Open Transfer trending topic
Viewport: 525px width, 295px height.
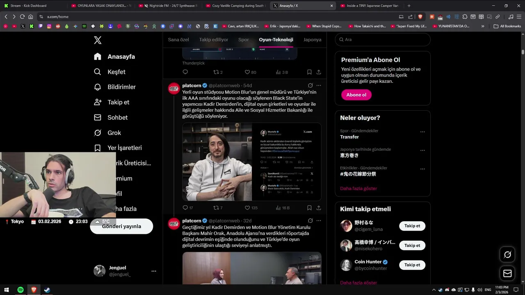[349, 137]
